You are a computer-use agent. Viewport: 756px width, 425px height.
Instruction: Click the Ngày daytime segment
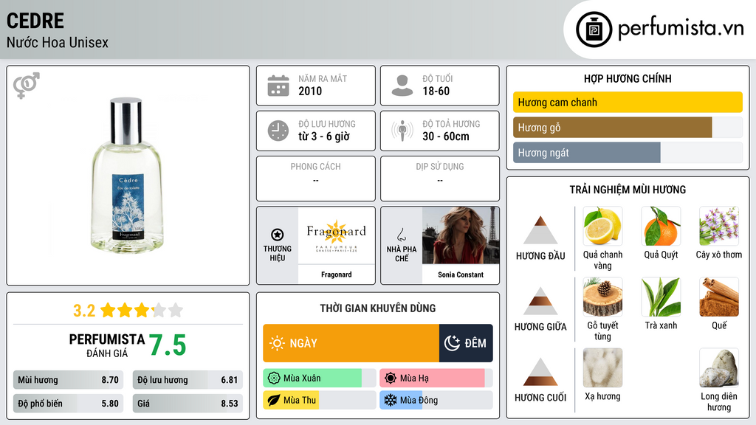coord(351,343)
